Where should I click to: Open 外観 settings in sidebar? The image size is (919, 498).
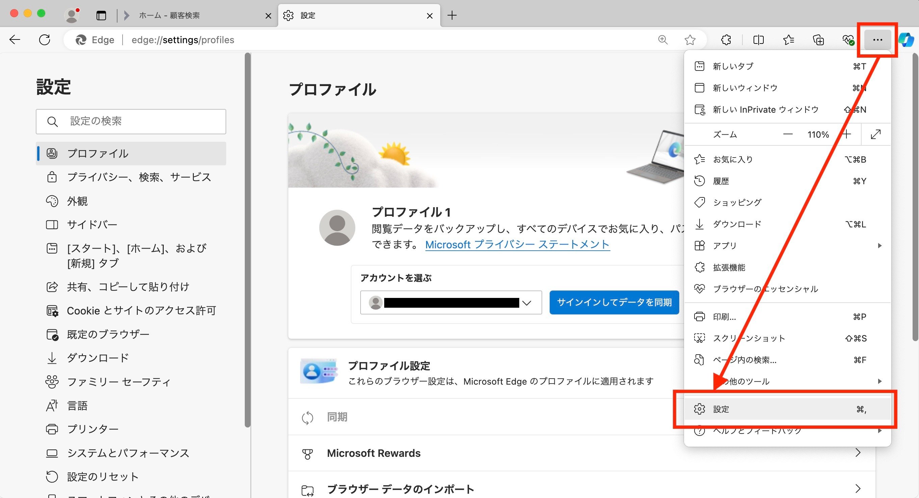77,201
